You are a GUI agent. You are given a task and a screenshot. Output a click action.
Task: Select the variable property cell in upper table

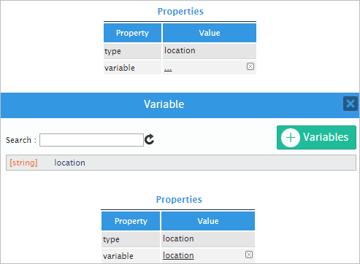pyautogui.click(x=132, y=68)
